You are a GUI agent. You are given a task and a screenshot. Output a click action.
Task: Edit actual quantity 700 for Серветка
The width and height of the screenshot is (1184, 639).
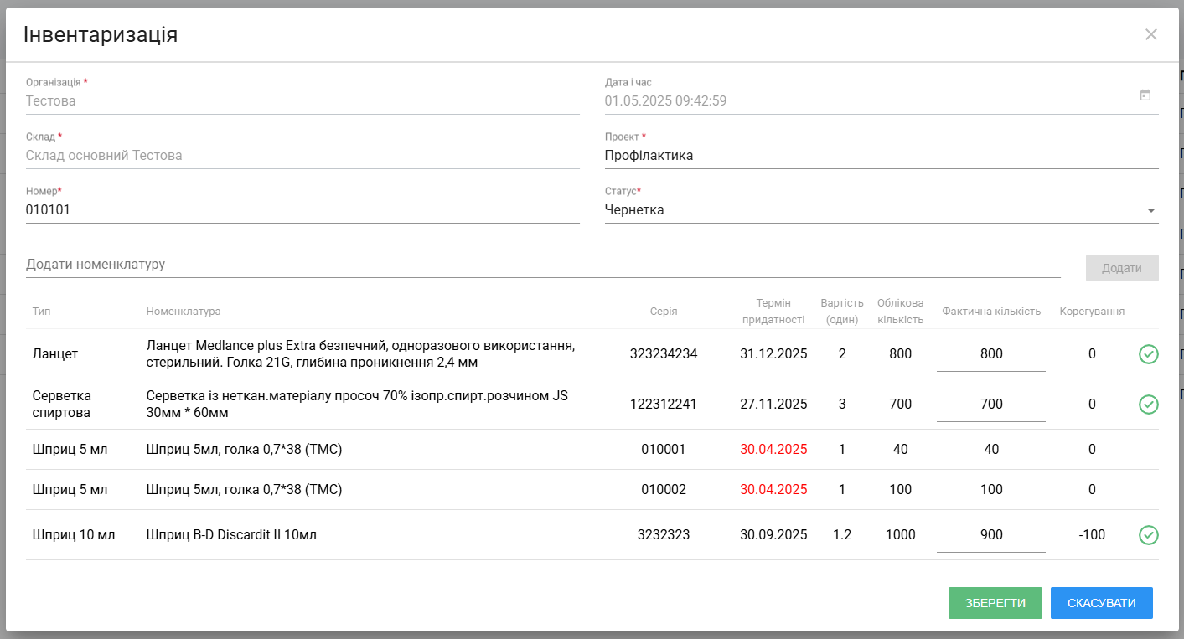tap(991, 405)
